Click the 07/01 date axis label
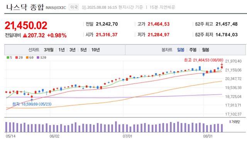The width and height of the screenshot is (247, 142). tap(127, 136)
